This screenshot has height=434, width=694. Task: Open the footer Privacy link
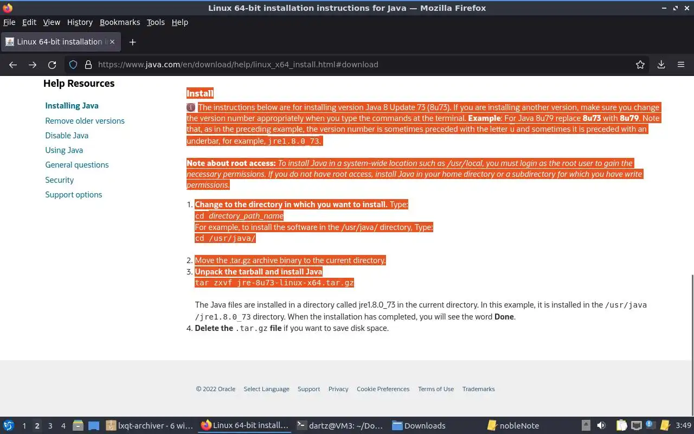(x=338, y=389)
